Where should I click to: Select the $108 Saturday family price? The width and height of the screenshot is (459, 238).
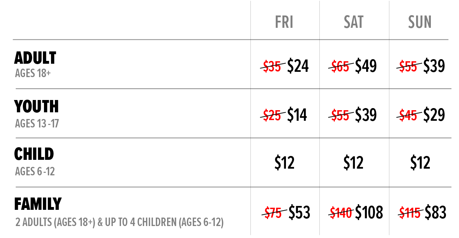(369, 212)
